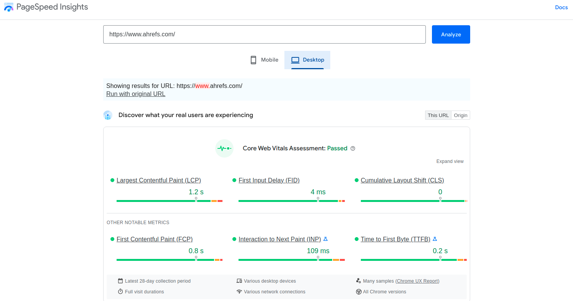573x301 pixels.
Task: Click the LCP distribution bar marker
Action: click(x=196, y=199)
